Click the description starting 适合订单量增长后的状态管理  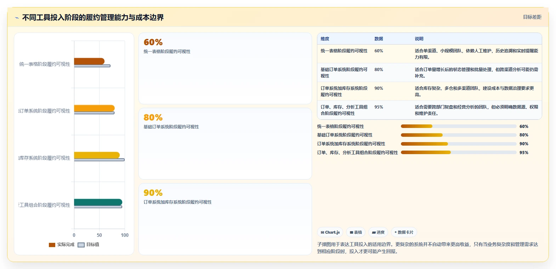point(477,73)
